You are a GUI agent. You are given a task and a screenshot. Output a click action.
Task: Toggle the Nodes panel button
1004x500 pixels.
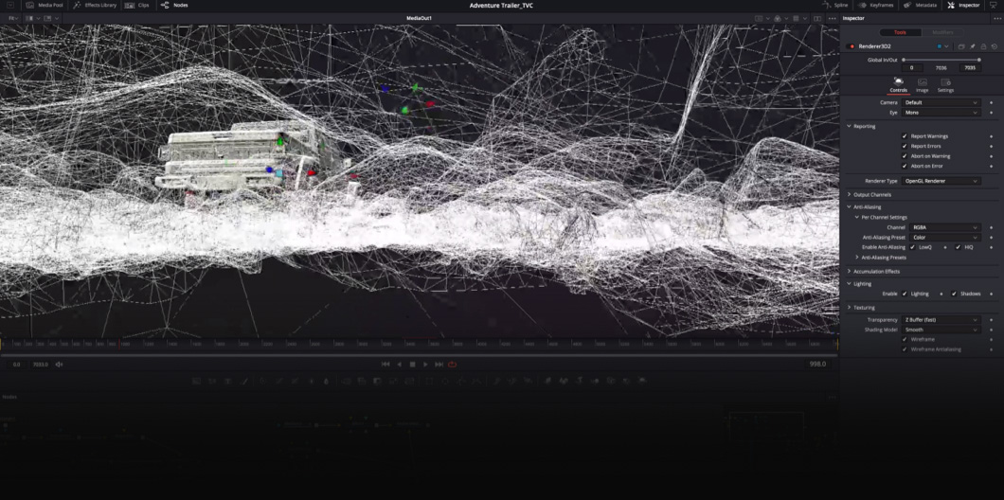coord(174,5)
